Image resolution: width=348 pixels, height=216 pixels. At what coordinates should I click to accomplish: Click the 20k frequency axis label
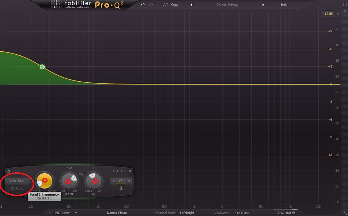318,207
